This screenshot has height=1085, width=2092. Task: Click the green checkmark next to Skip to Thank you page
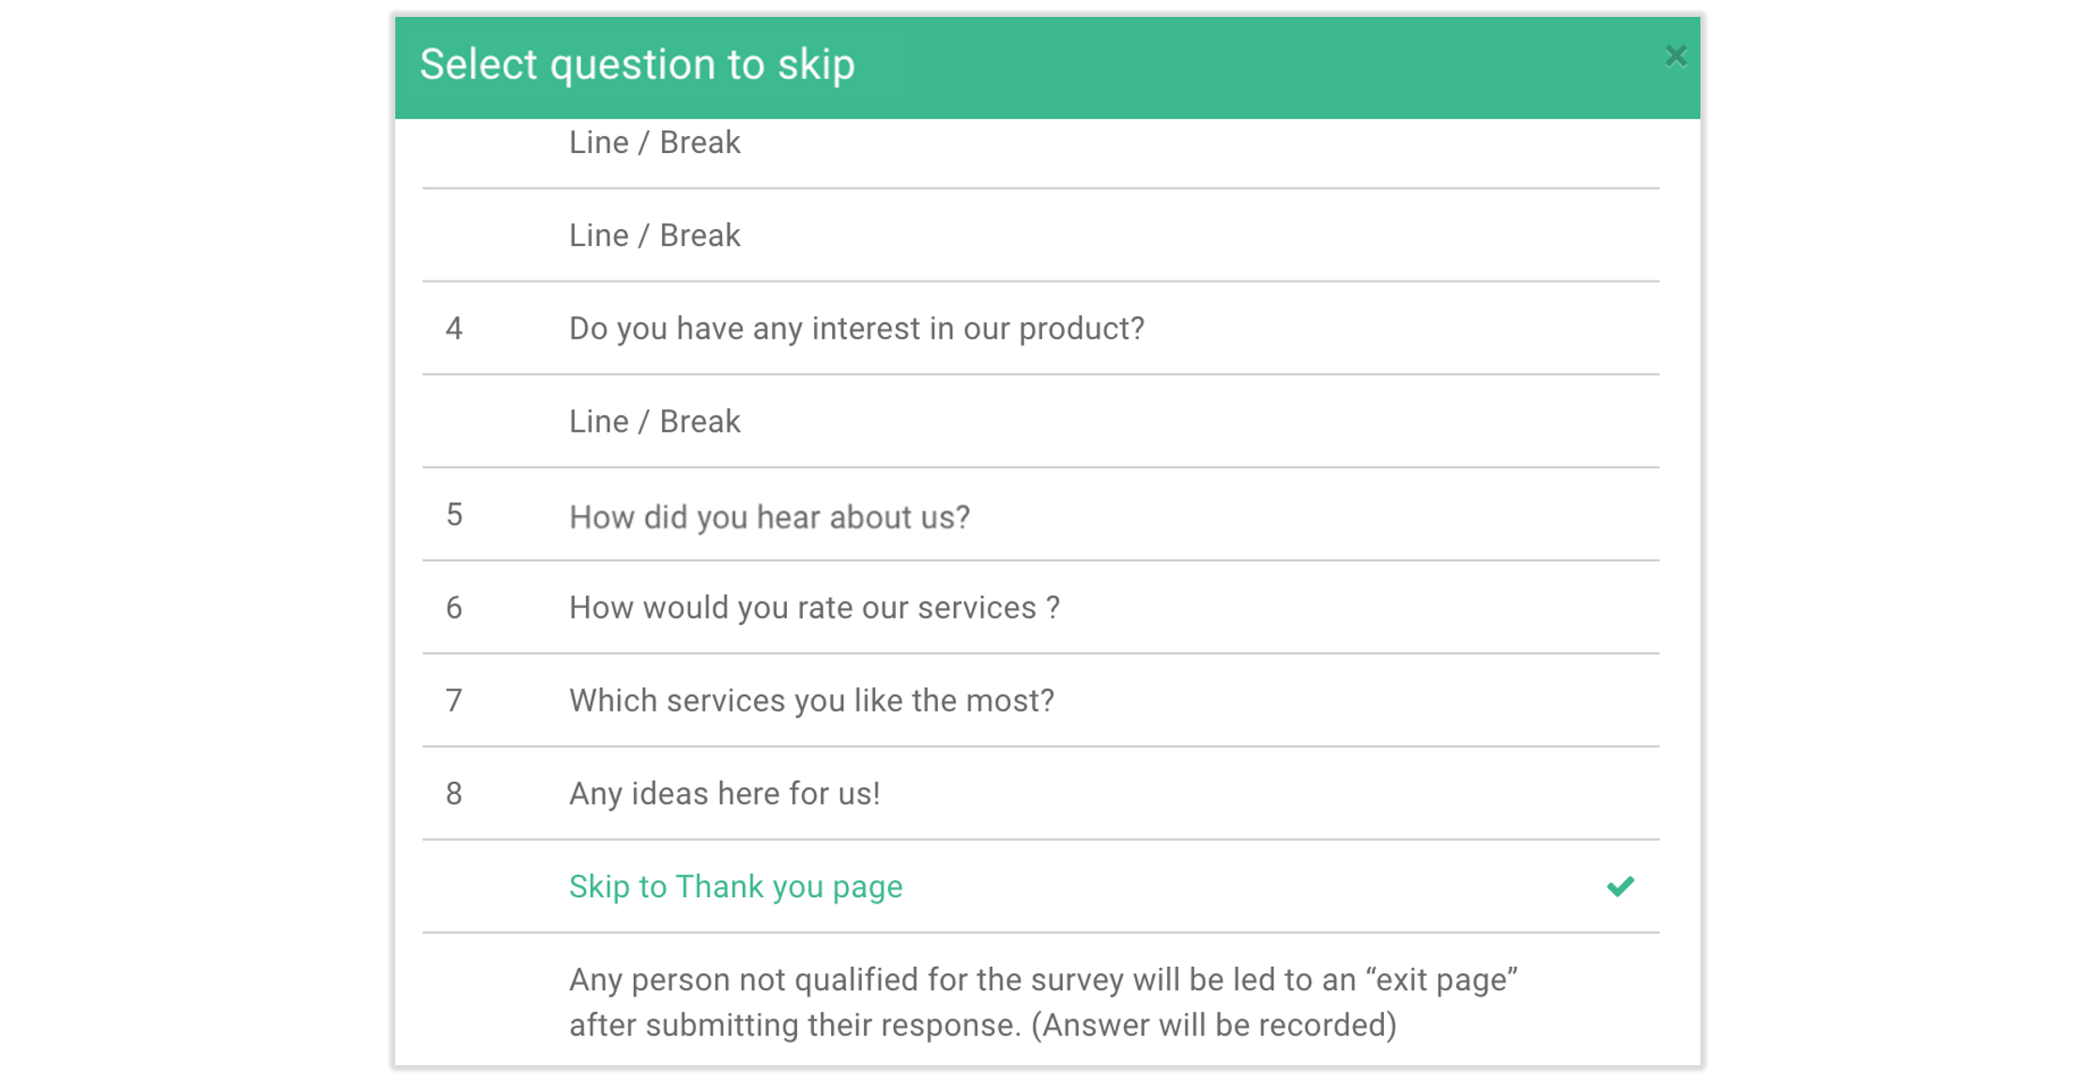[1621, 885]
